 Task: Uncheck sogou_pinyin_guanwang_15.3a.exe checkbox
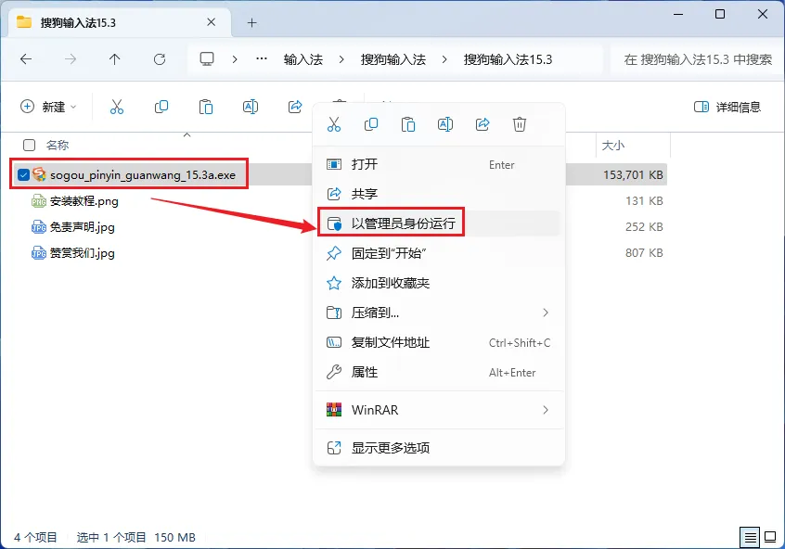(23, 174)
